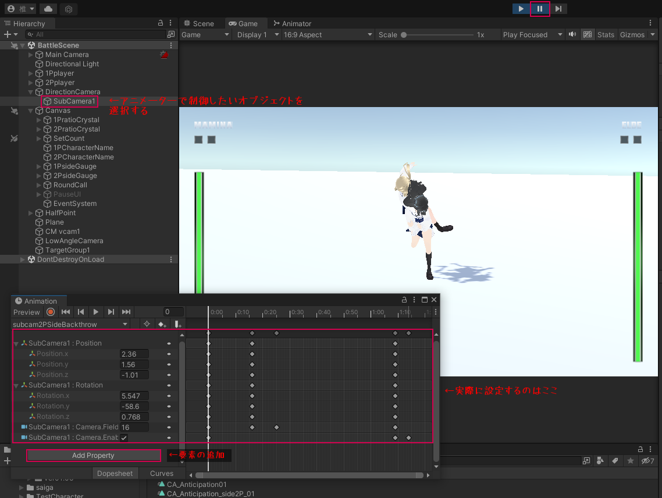Screen dimensions: 662x498
Task: Click the add keyframe icon in Animation toolbar
Action: 162,324
